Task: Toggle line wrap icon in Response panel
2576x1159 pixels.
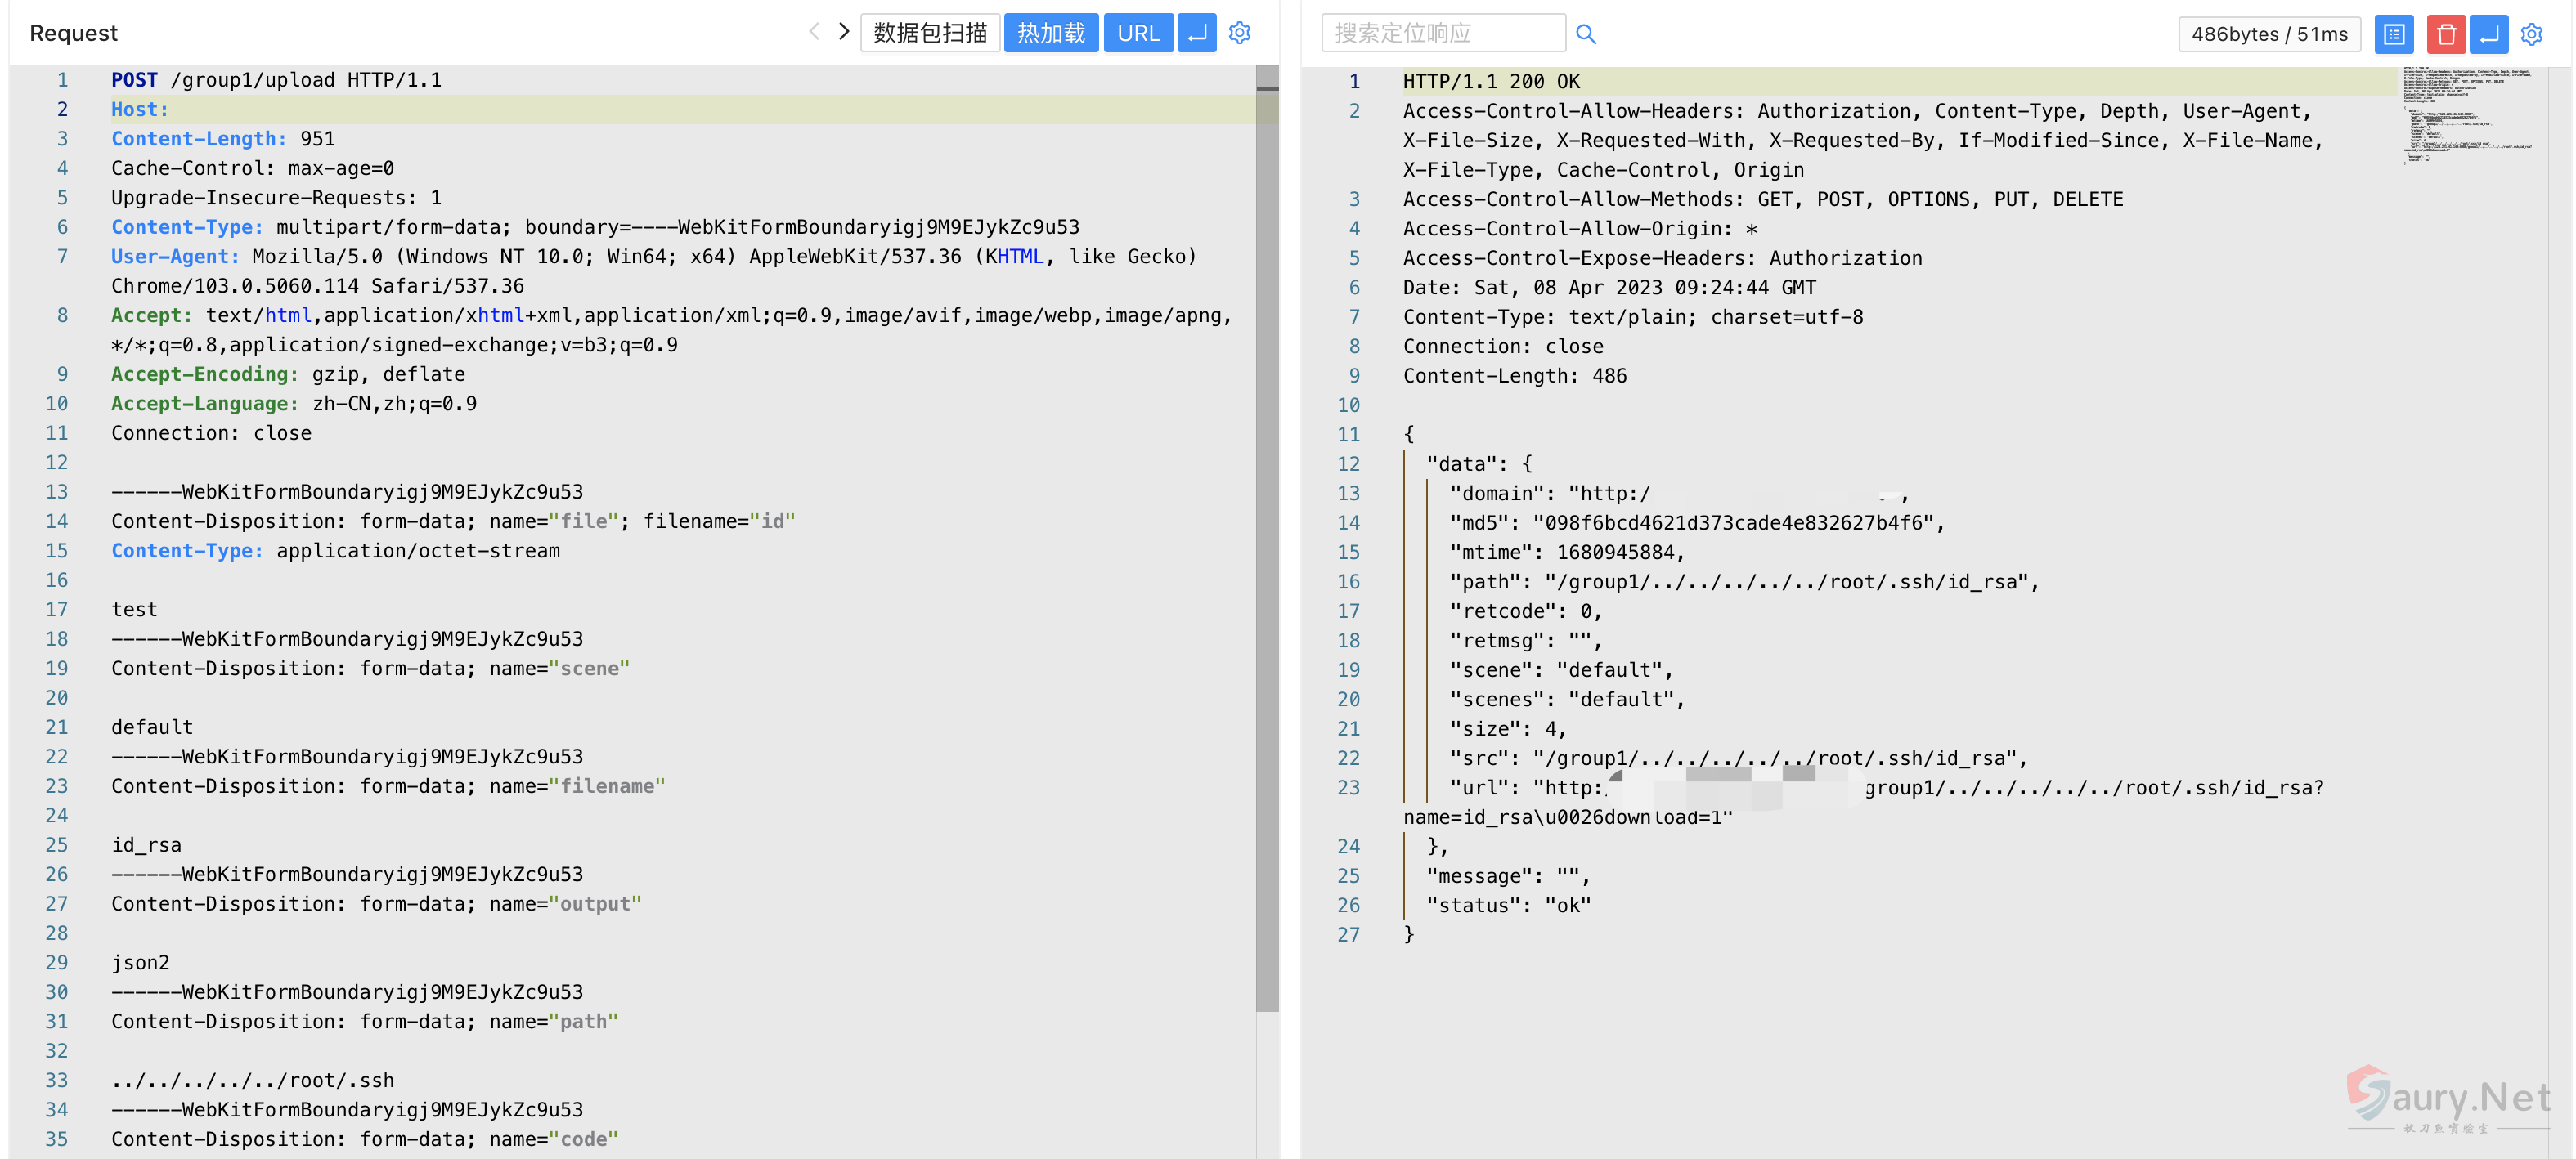Action: click(2488, 34)
